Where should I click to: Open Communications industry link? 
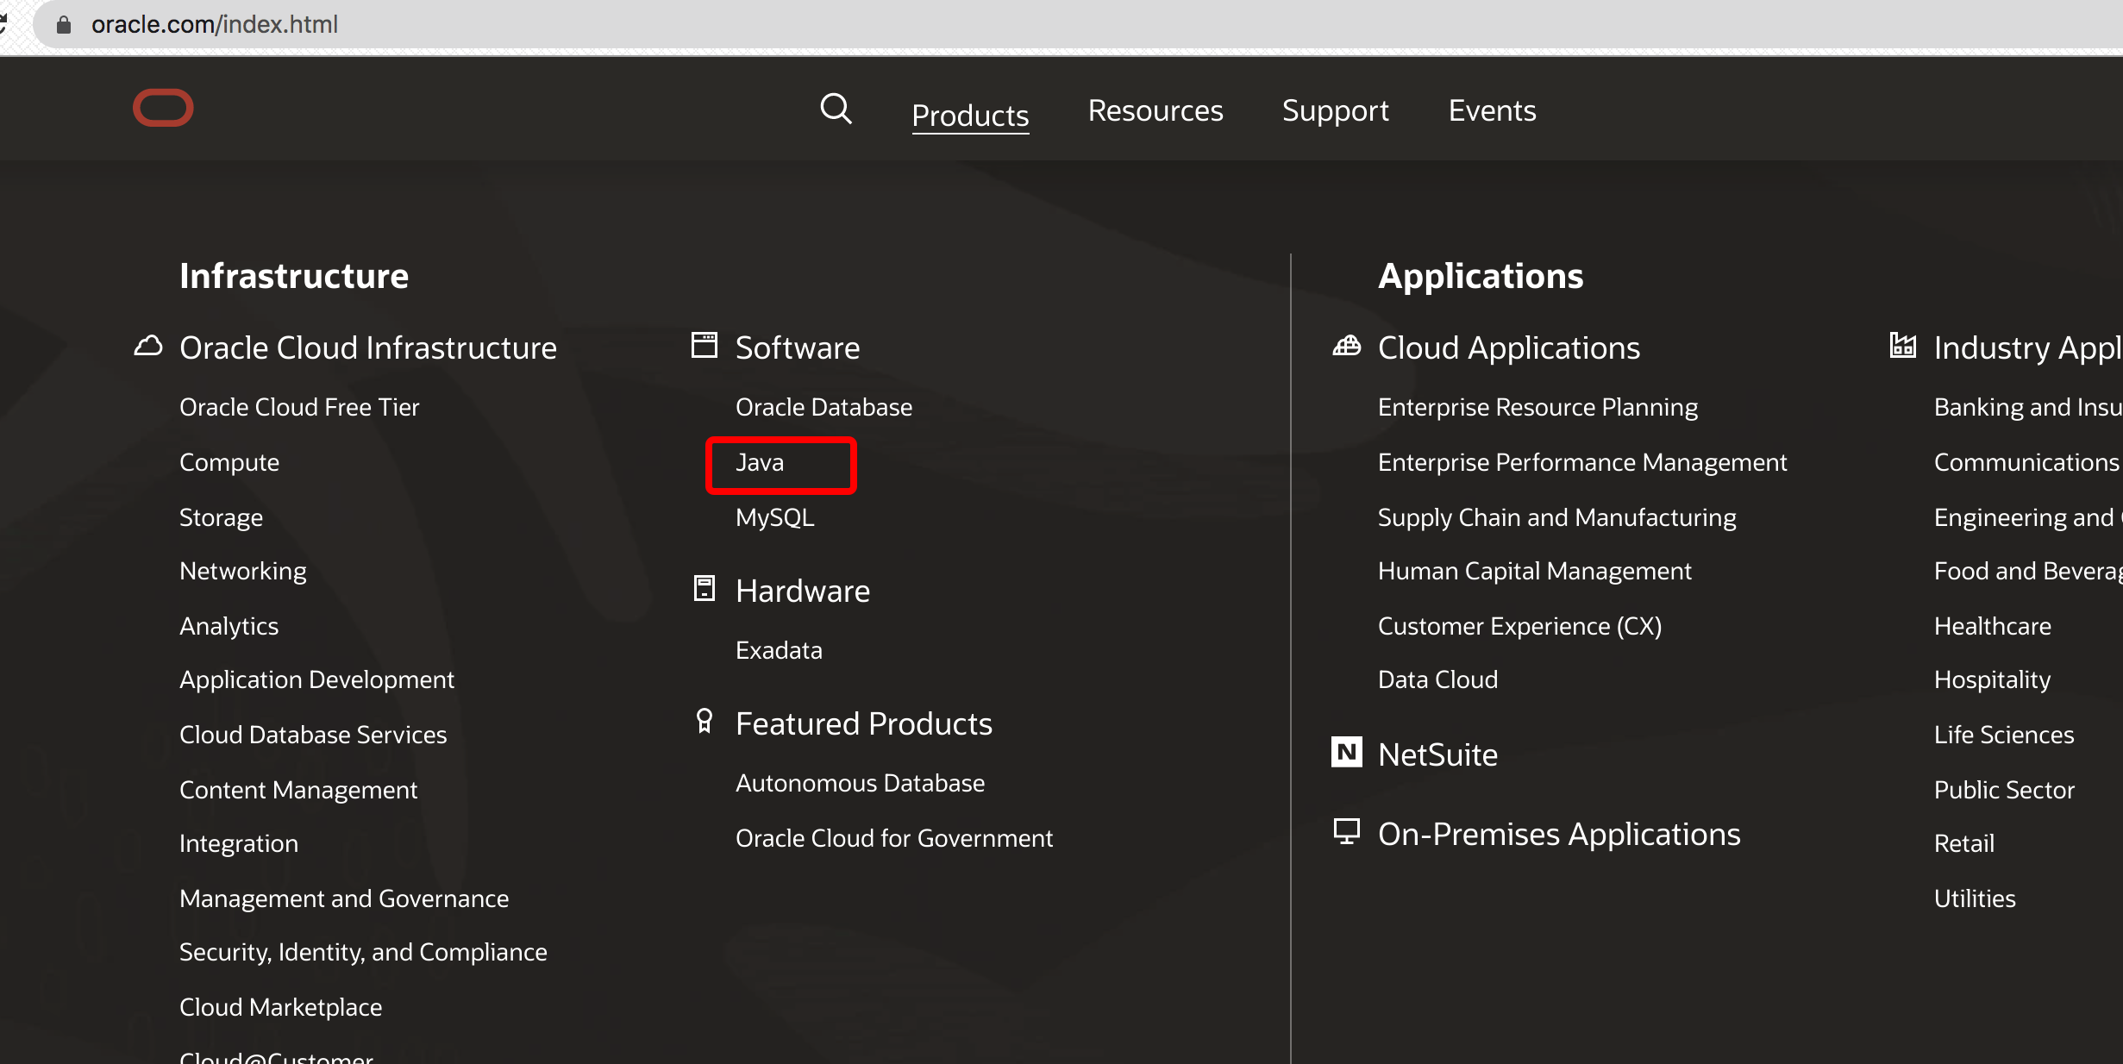(2026, 462)
